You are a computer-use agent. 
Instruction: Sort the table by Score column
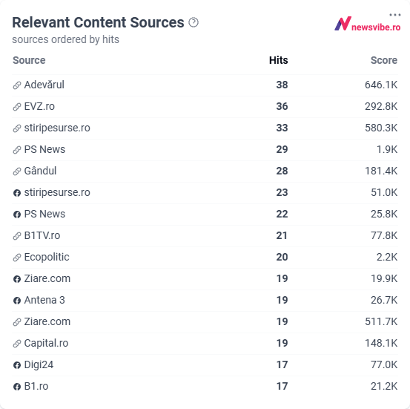click(384, 60)
